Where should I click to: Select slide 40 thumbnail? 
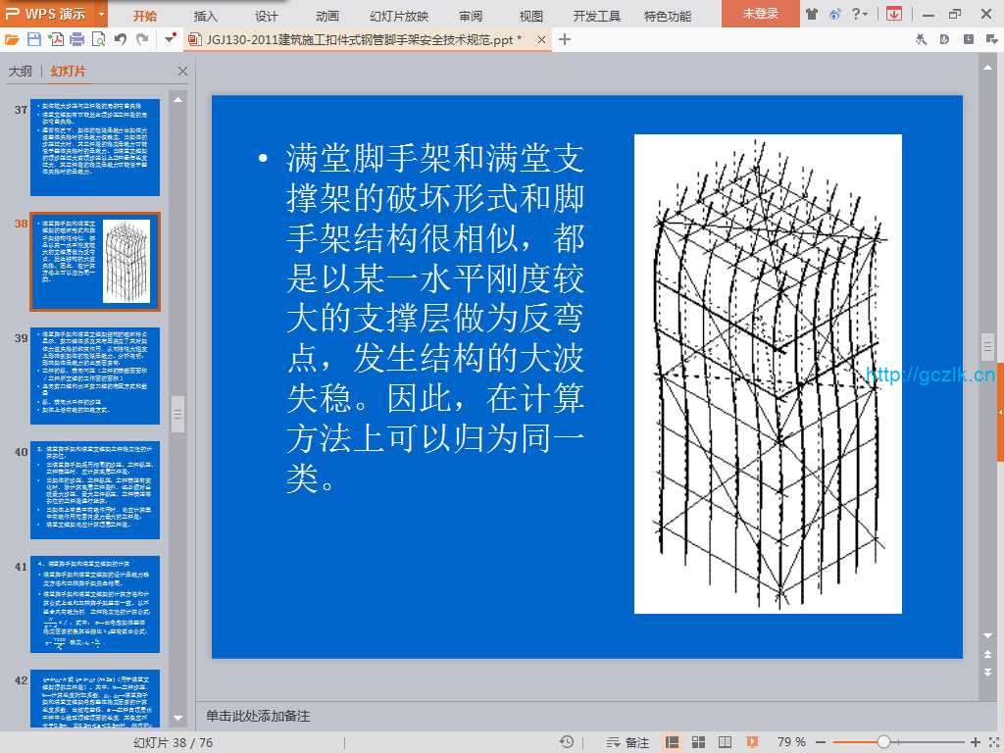95,490
